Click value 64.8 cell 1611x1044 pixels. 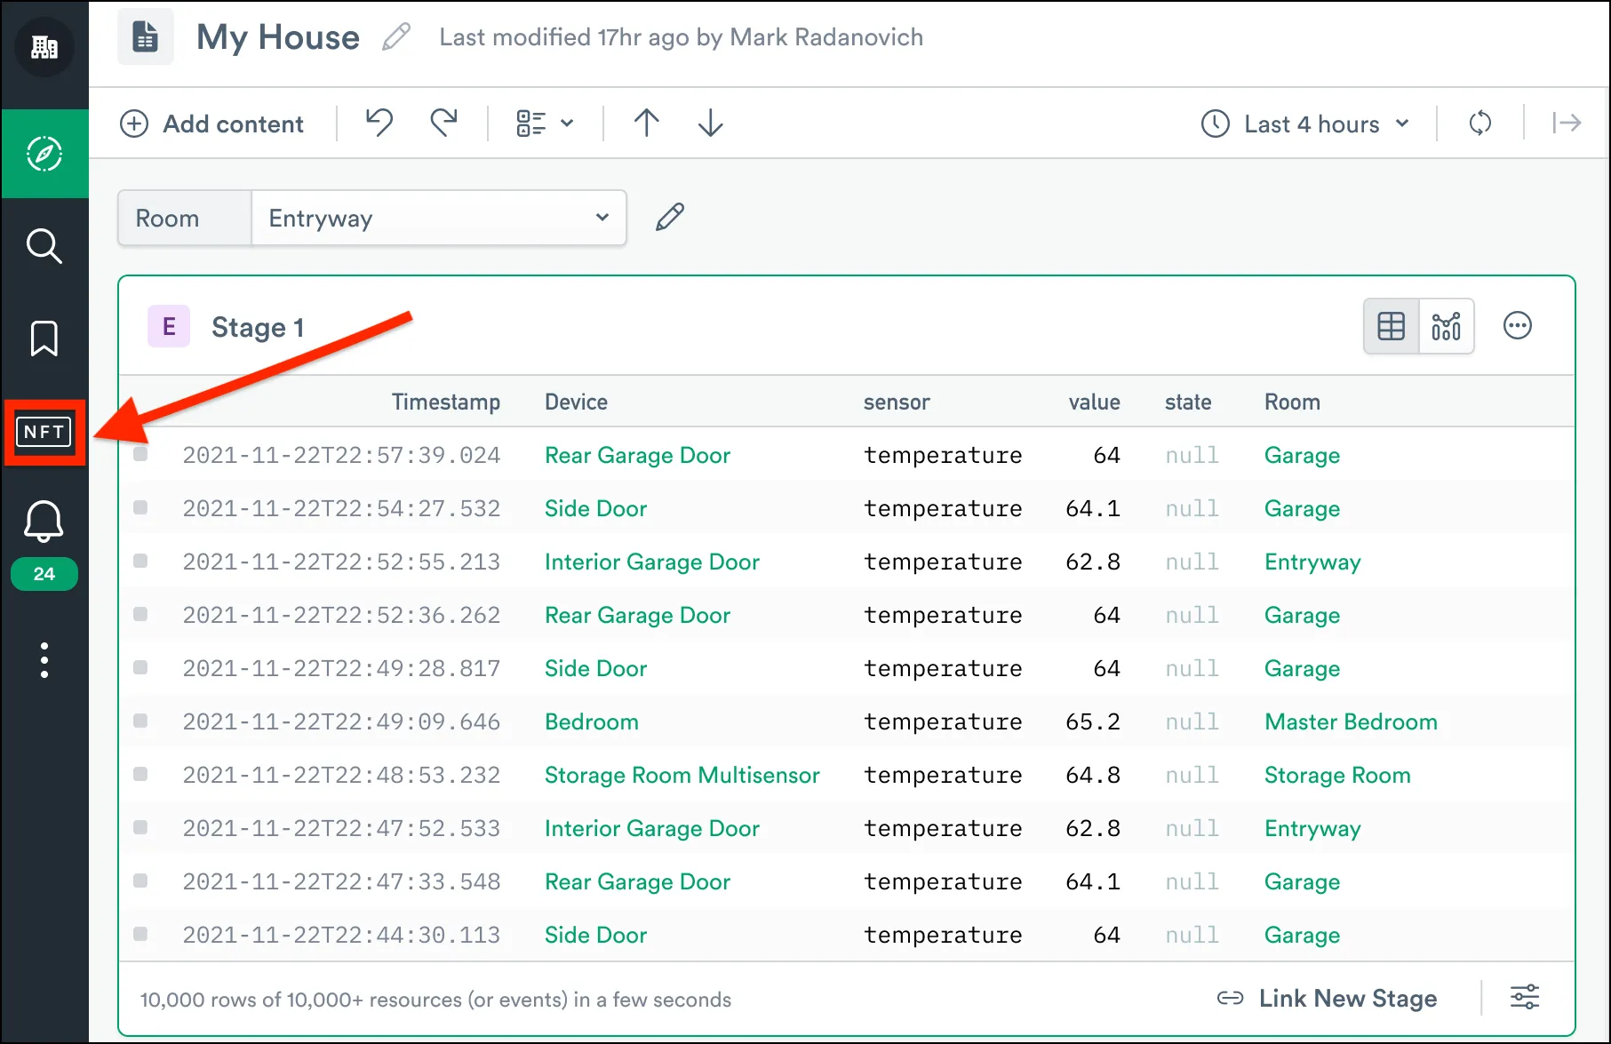(x=1093, y=775)
